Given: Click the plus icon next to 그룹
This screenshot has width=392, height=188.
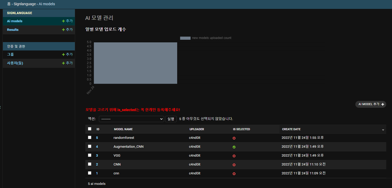Looking at the screenshot, I should (x=63, y=54).
